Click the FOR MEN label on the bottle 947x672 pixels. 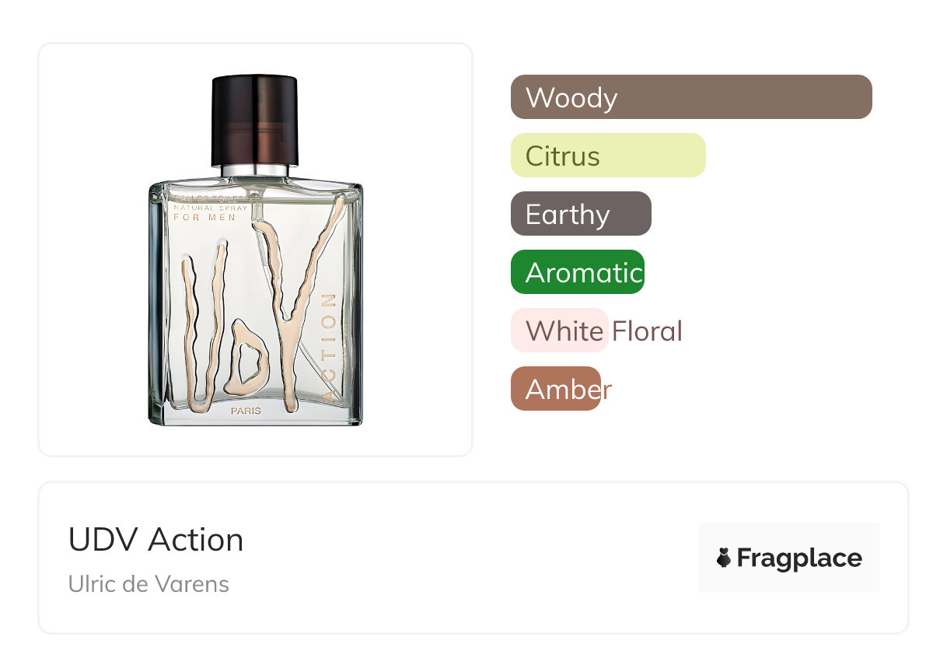[204, 218]
